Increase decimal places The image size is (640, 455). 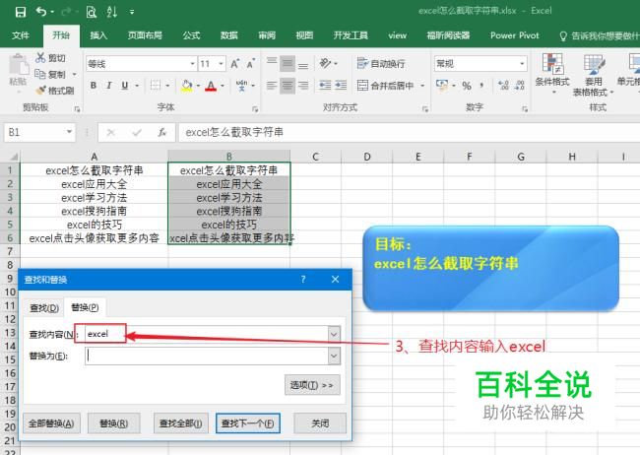point(503,86)
